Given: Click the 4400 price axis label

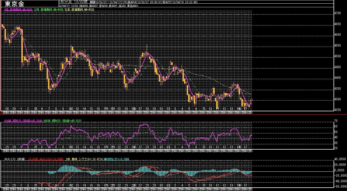Looking at the screenshot, I should (337, 78).
